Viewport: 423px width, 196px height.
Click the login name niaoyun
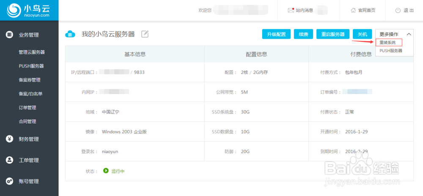click(110, 152)
